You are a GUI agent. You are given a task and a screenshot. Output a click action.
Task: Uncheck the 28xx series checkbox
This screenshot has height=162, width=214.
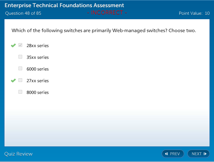click(x=20, y=45)
